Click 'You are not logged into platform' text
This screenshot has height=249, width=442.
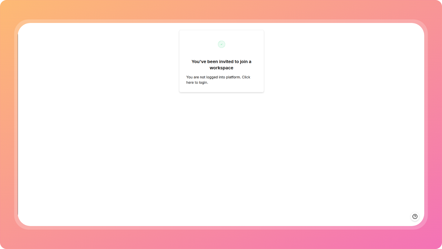(213, 77)
